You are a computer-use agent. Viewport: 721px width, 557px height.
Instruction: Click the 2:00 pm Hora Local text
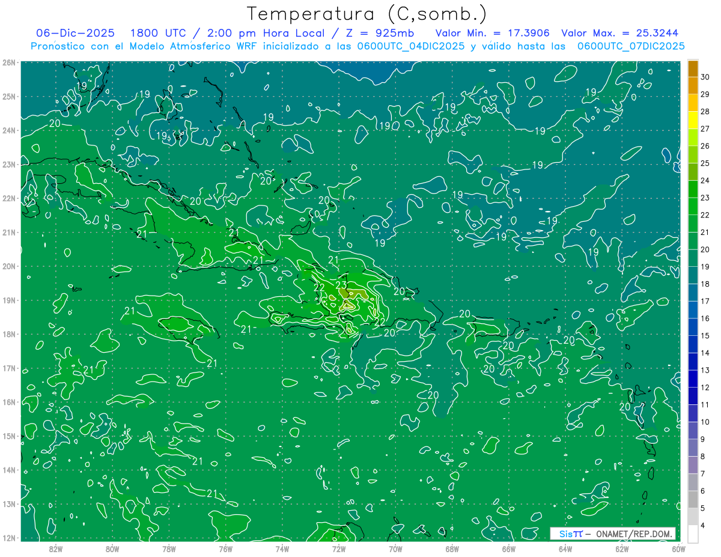pos(265,32)
